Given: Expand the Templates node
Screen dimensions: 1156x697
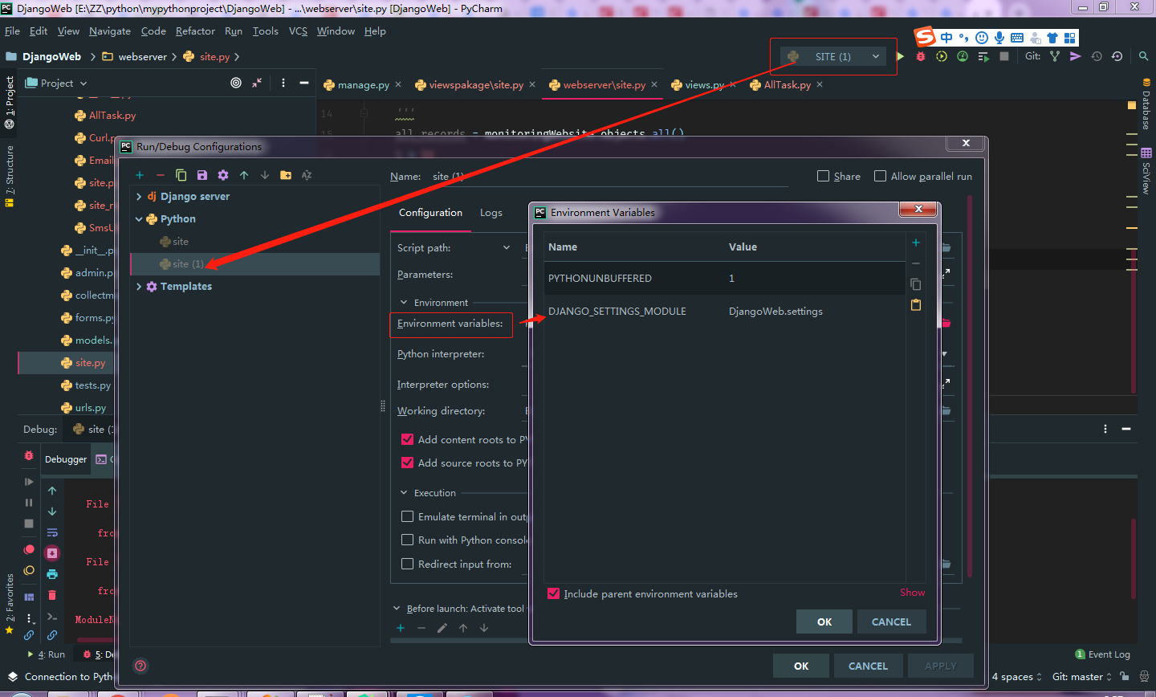Looking at the screenshot, I should click(x=139, y=286).
